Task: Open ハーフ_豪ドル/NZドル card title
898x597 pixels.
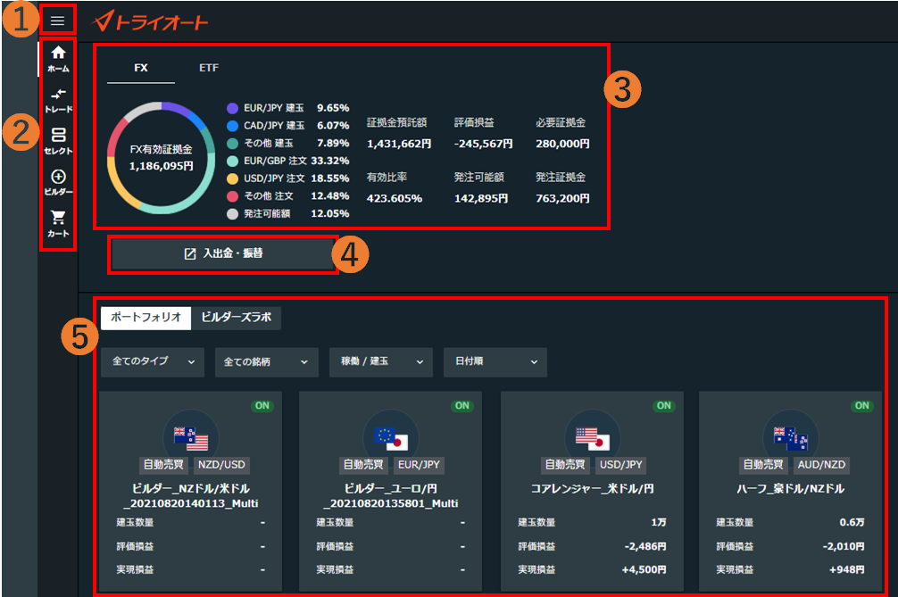Action: (790, 489)
